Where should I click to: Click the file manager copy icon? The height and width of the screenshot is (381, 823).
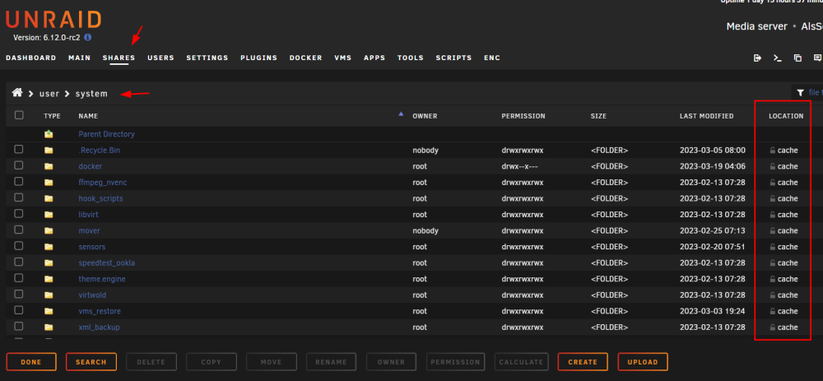point(797,58)
